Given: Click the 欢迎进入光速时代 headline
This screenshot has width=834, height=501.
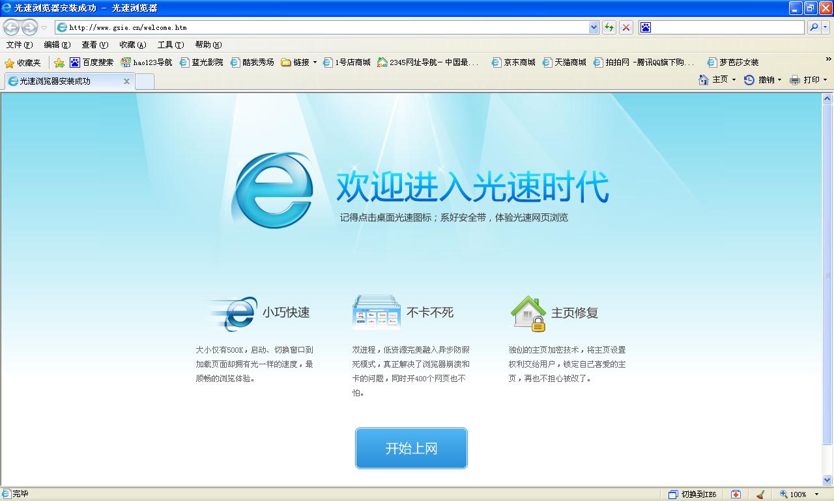Looking at the screenshot, I should [x=472, y=187].
